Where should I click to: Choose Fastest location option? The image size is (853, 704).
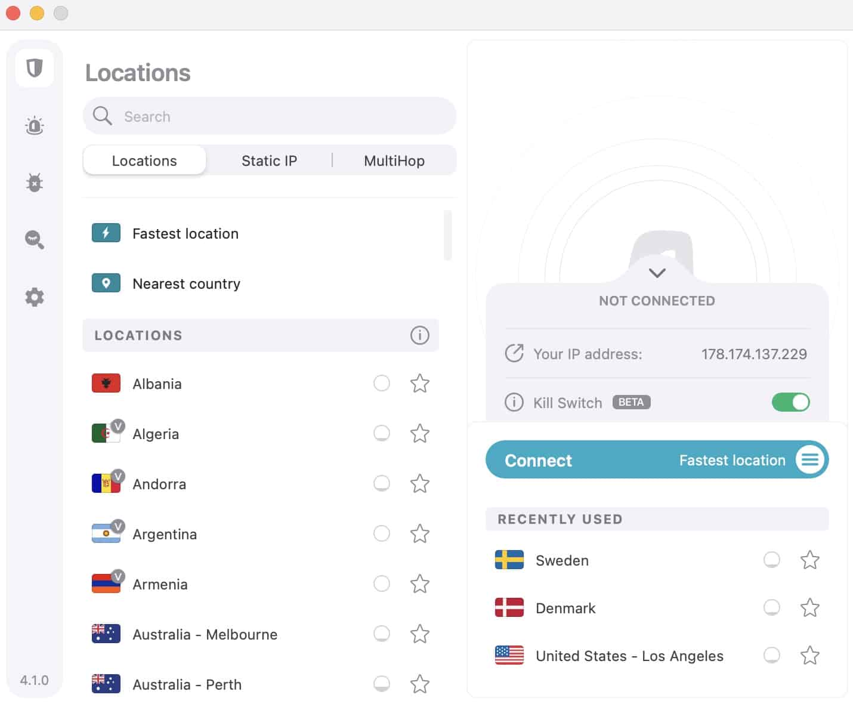click(x=261, y=233)
